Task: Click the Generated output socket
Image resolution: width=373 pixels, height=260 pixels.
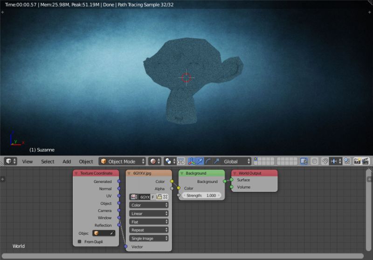Action: point(119,181)
